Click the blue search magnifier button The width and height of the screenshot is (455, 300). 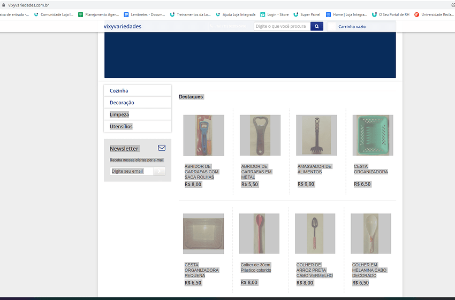(316, 26)
